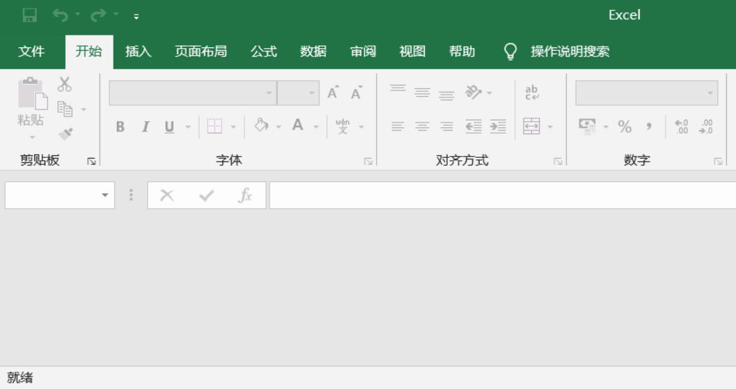Click Decrease Font Size icon
This screenshot has width=736, height=389.
(357, 93)
